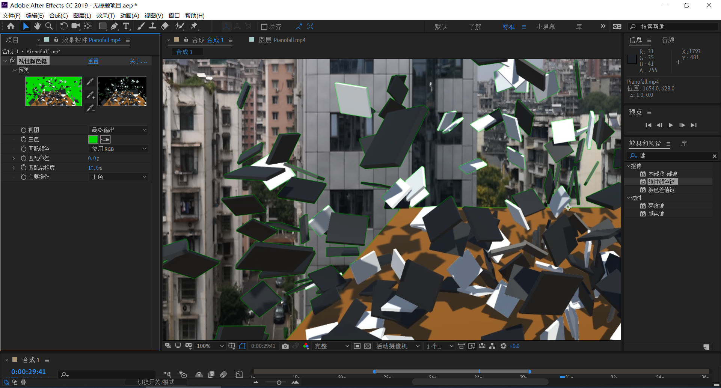Viewport: 721px width, 388px height.
Task: Open the 效果(T) menu
Action: point(106,15)
